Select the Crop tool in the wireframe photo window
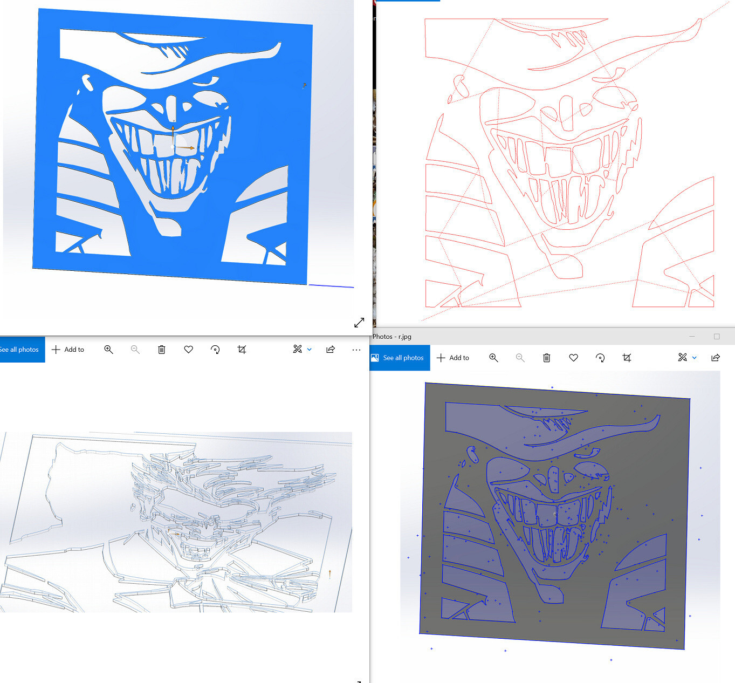This screenshot has height=683, width=735. 242,350
